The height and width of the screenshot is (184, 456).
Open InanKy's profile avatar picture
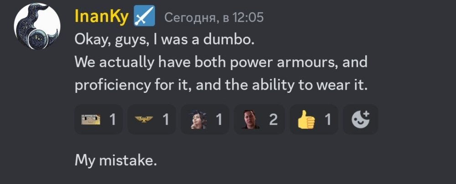(37, 26)
